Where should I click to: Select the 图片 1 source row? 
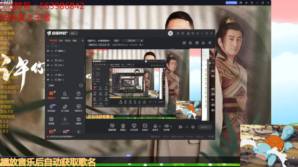click(65, 80)
